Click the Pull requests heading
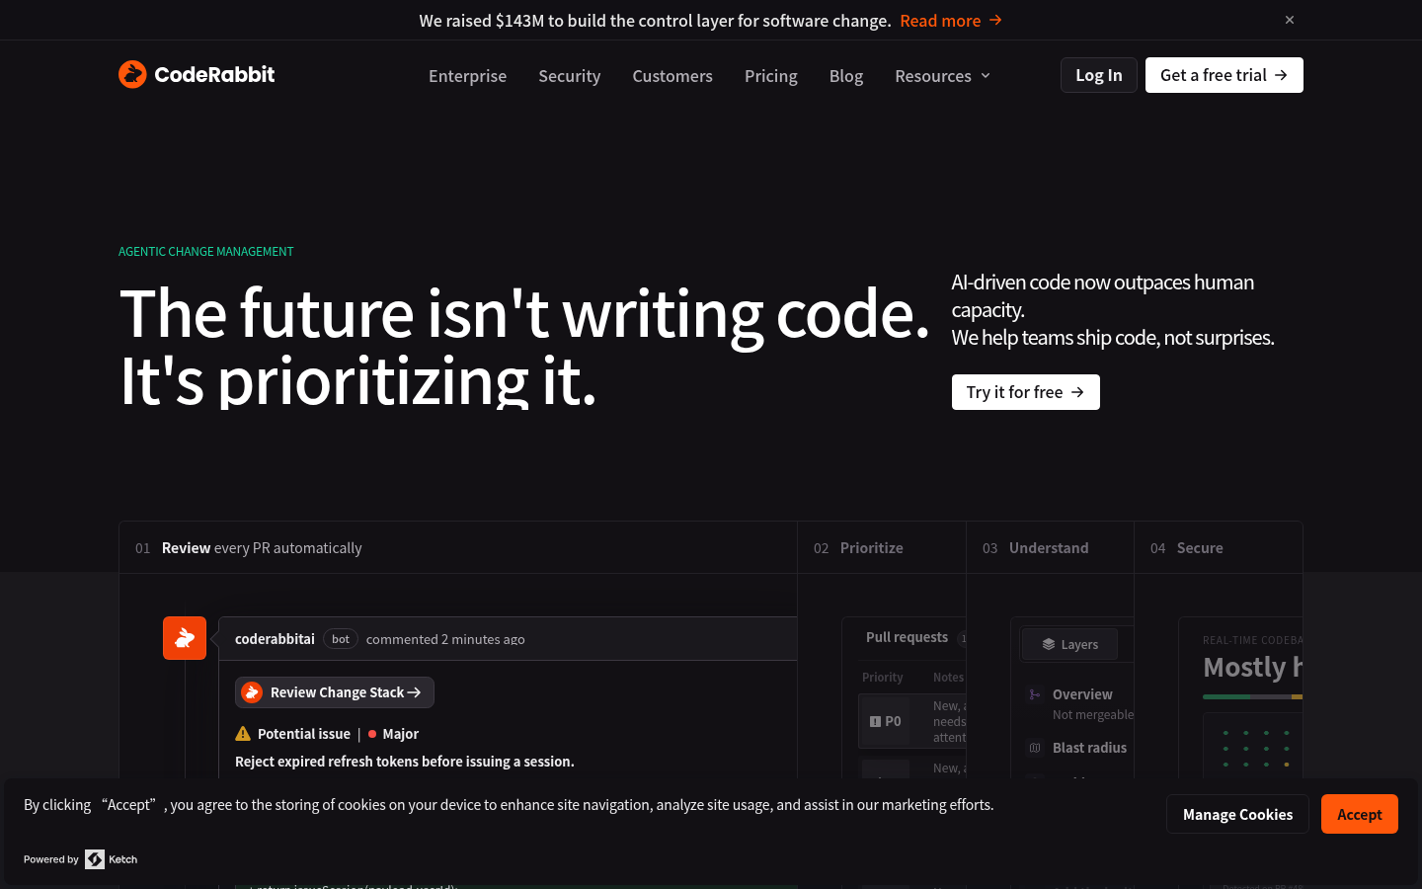 907,637
